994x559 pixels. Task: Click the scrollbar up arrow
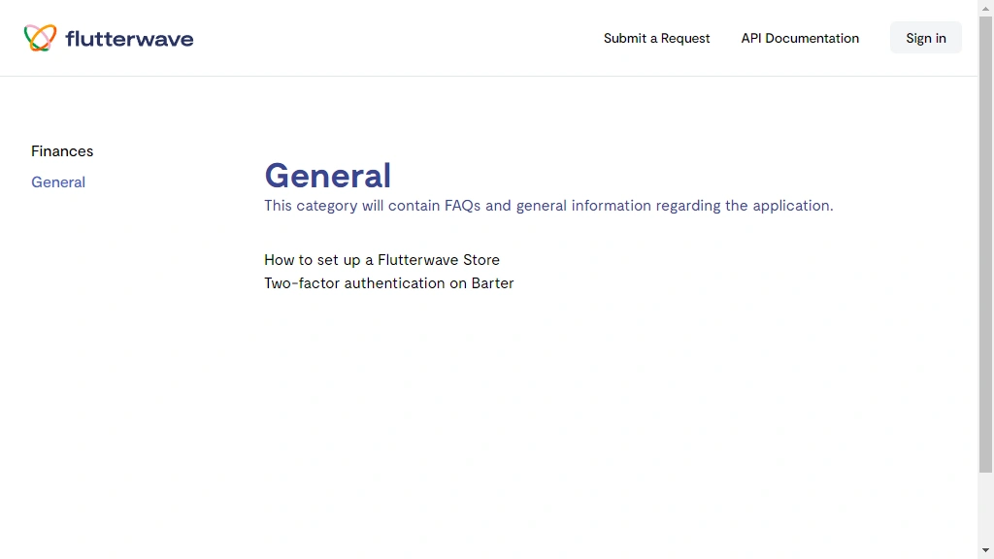986,8
